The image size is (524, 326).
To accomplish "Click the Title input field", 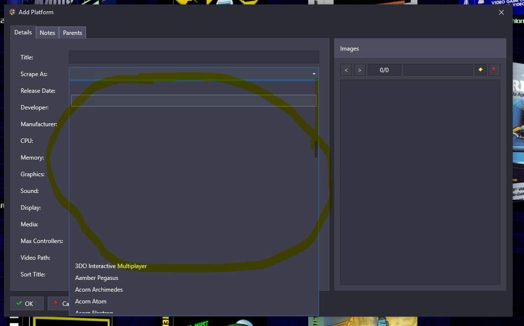I will coord(194,57).
